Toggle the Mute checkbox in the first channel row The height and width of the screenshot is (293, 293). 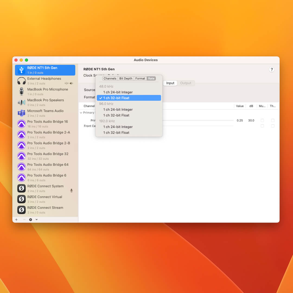click(x=262, y=120)
